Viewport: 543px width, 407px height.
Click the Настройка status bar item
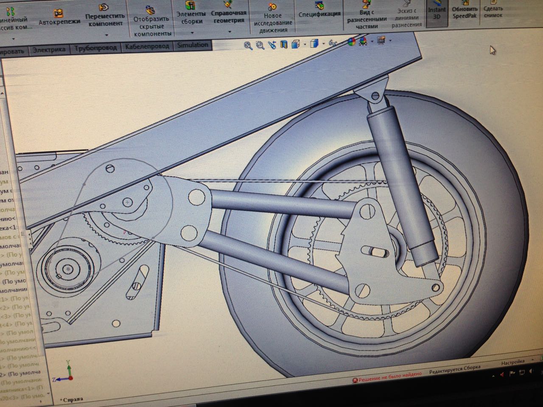(512, 362)
